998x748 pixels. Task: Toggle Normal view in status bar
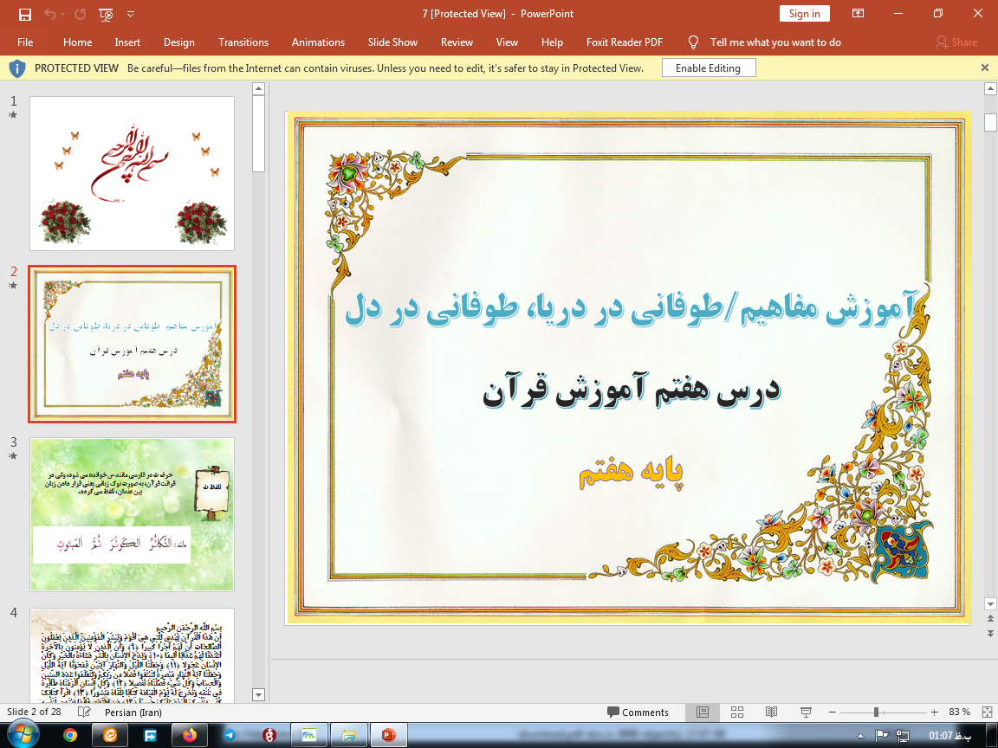tap(703, 712)
